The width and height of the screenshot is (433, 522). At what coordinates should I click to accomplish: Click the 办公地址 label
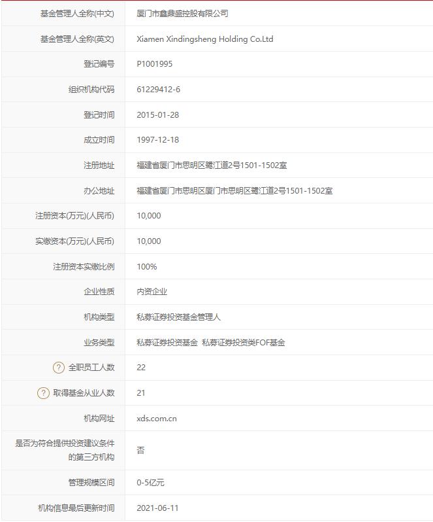point(99,191)
